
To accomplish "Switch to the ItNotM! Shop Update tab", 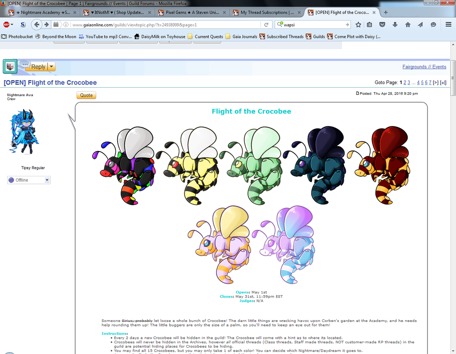I will (117, 12).
